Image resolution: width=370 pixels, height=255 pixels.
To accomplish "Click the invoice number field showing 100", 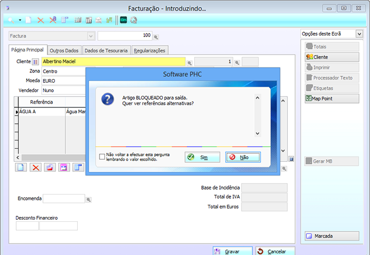I will pos(125,35).
